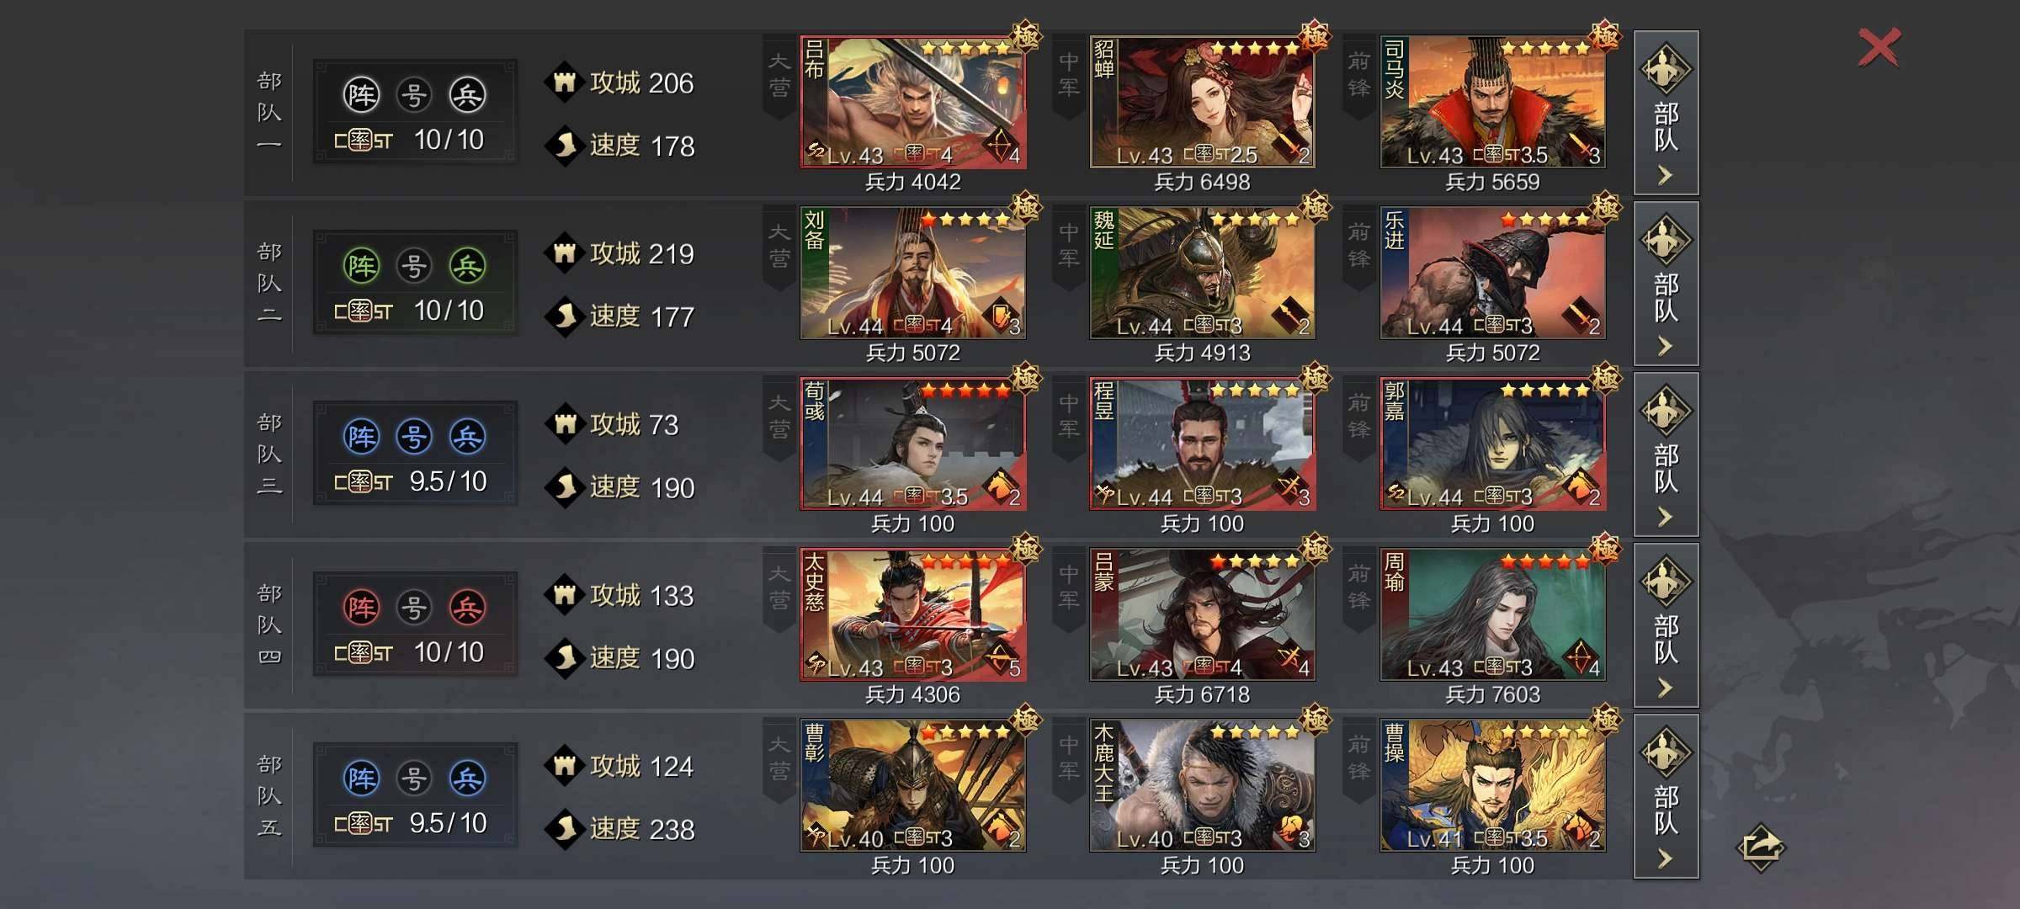Toggle the red 兵 badge in 部队四
Viewport: 2020px width, 909px height.
pos(467,608)
